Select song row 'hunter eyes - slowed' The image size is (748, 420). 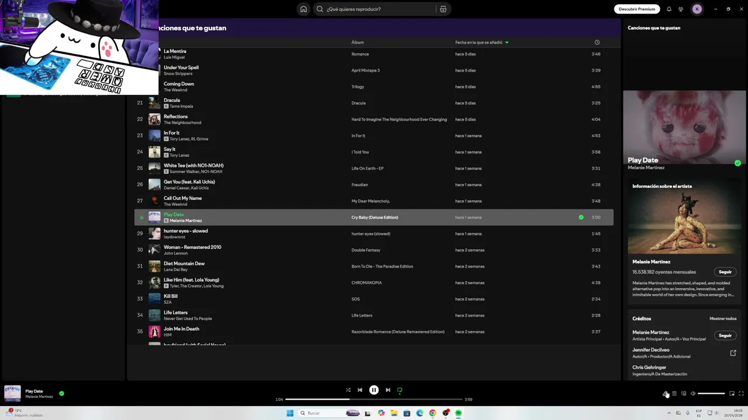pyautogui.click(x=374, y=233)
